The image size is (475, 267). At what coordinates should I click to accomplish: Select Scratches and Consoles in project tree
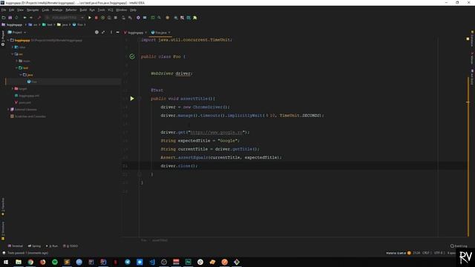(x=28, y=116)
